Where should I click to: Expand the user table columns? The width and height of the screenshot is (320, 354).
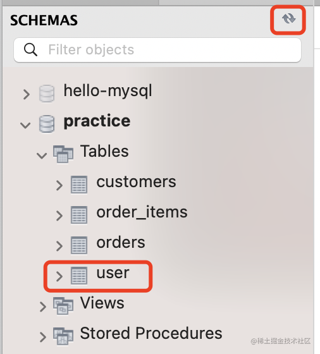(x=59, y=276)
